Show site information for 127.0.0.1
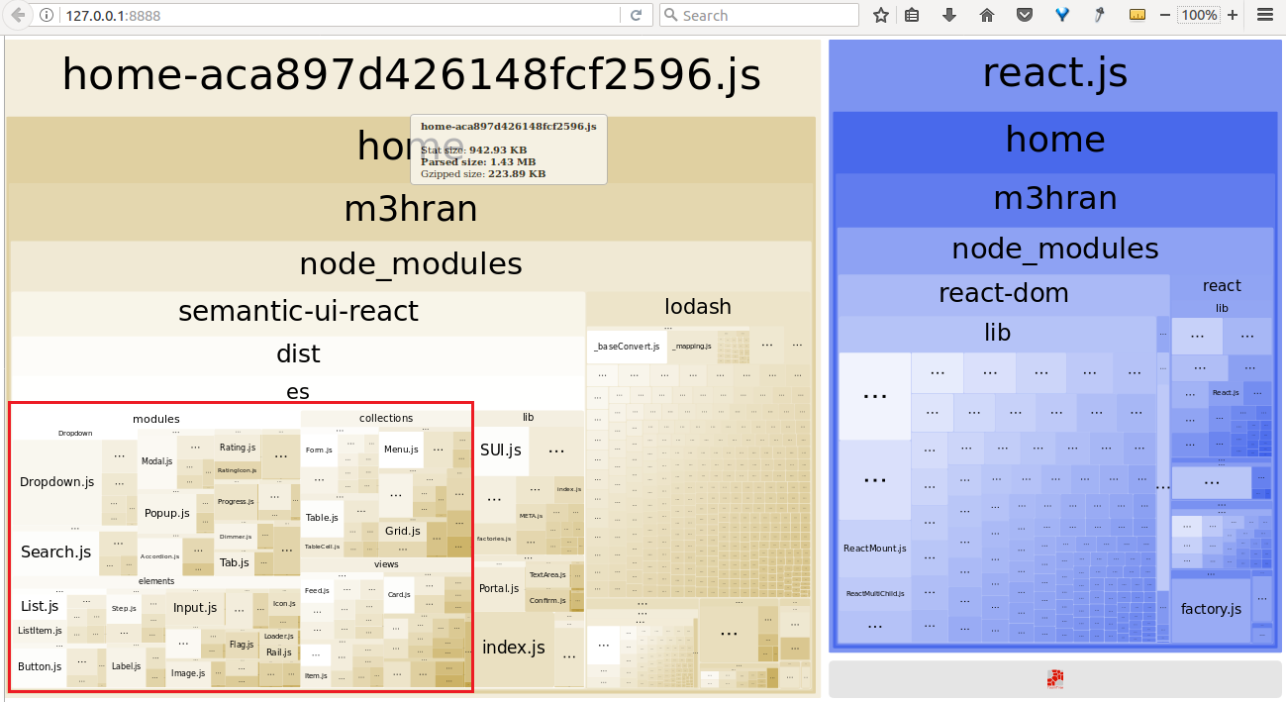 pos(48,16)
